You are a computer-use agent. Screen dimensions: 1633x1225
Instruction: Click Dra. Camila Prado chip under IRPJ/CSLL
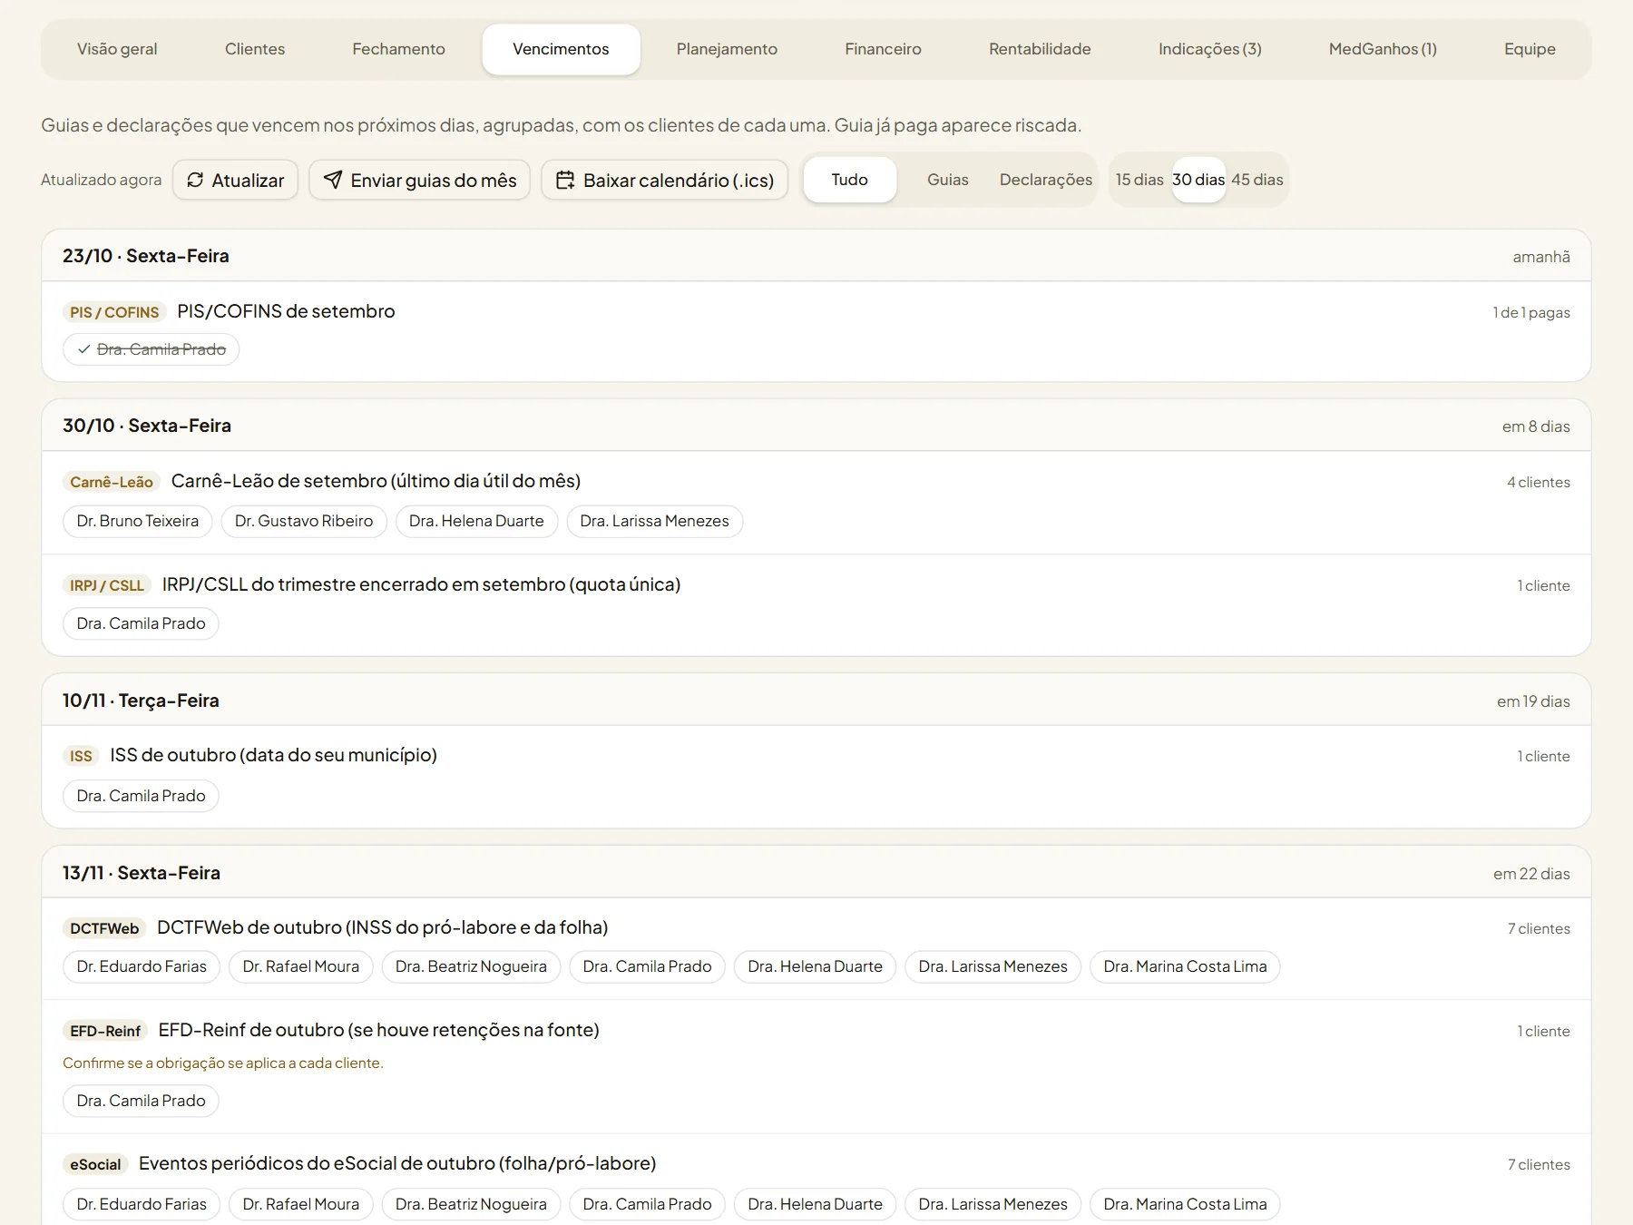click(142, 623)
